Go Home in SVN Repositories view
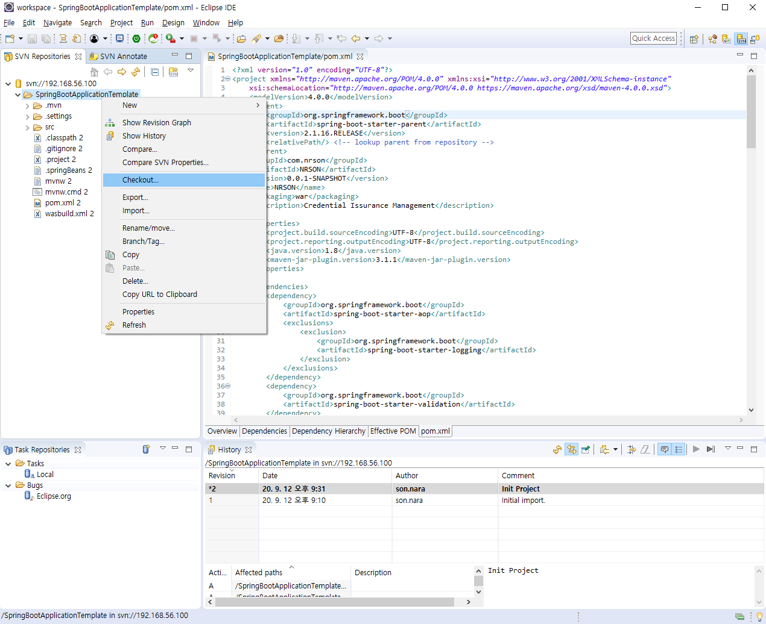Screen dimensions: 766x624 click(x=94, y=72)
